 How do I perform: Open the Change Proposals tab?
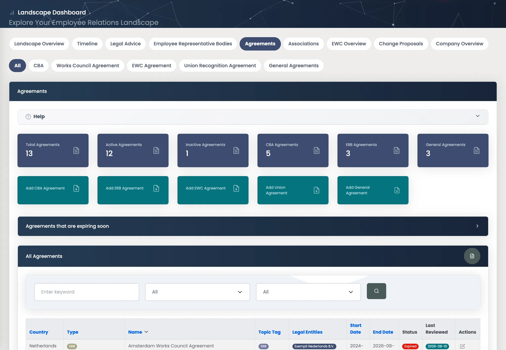(401, 44)
